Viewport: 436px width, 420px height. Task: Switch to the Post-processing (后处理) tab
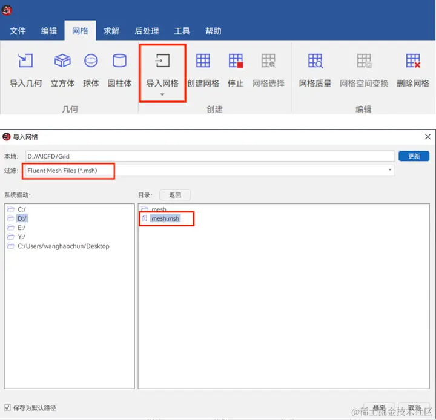(147, 31)
